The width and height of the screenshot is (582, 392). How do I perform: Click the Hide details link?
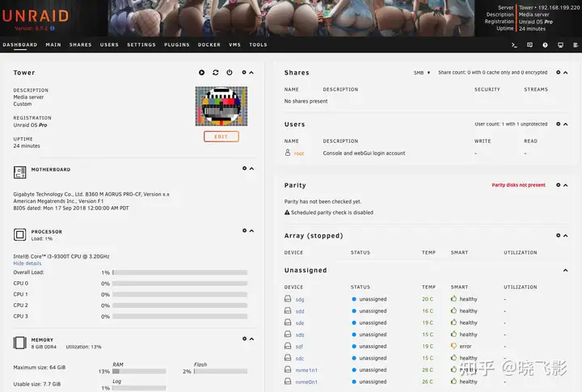(x=27, y=263)
